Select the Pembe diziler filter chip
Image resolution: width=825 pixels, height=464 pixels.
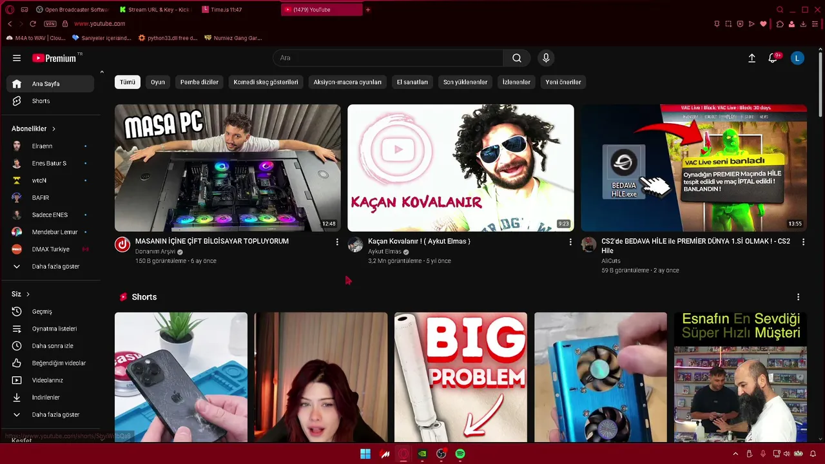[x=199, y=82]
